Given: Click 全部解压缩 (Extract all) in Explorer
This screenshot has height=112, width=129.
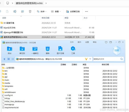Looking at the screenshot, I should point(73,11).
